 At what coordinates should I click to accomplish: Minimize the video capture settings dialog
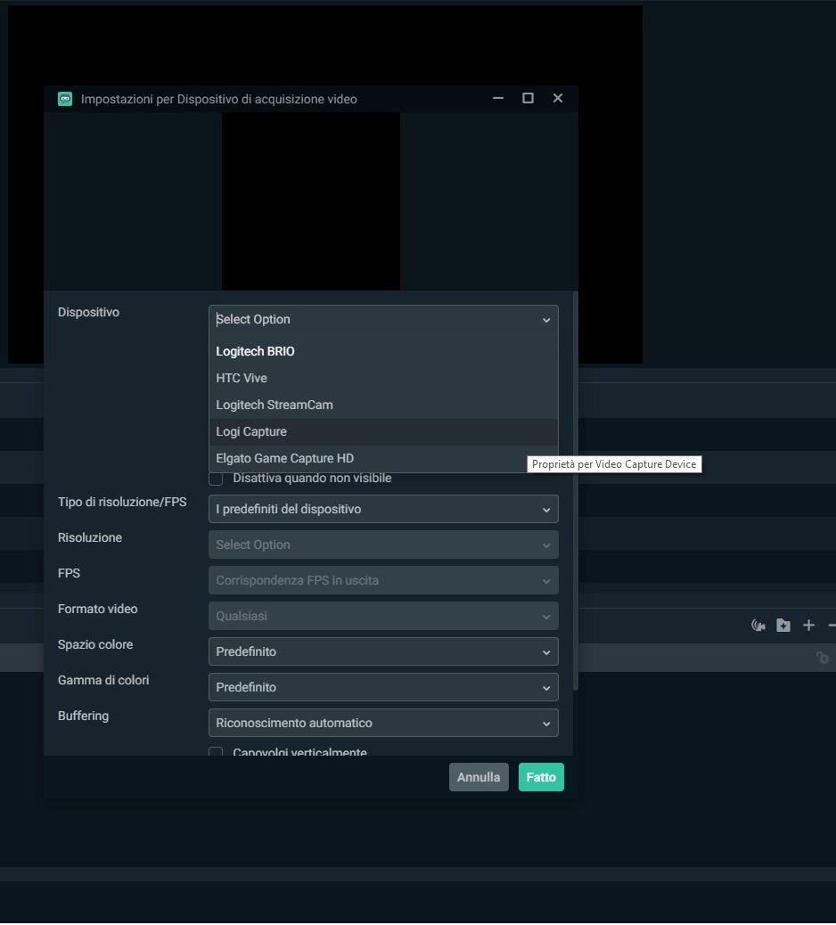click(498, 99)
